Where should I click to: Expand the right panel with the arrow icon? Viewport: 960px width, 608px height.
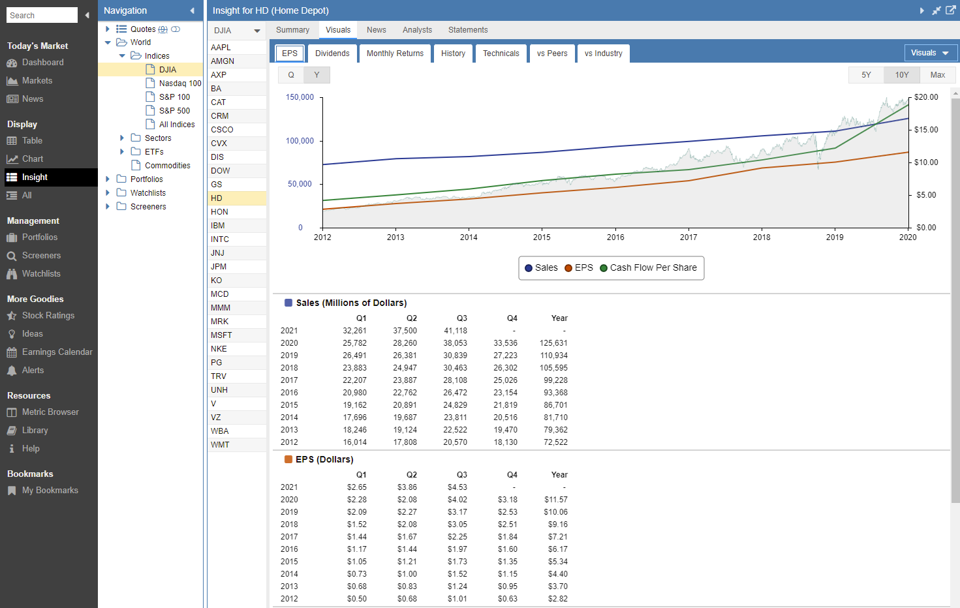(922, 10)
